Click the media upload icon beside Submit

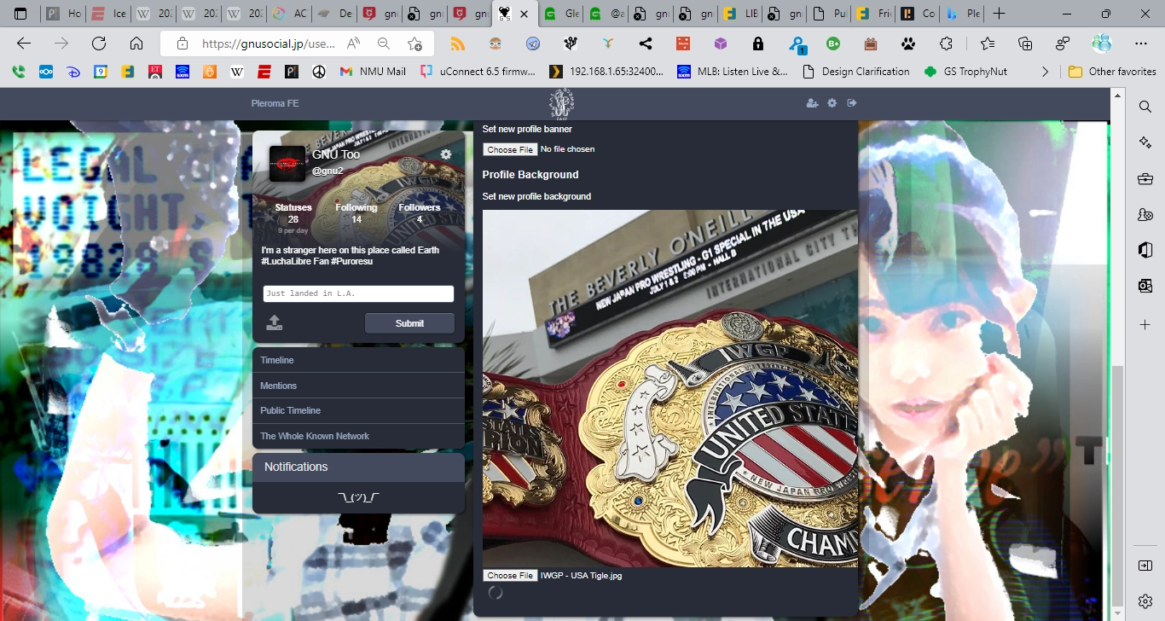pos(275,322)
